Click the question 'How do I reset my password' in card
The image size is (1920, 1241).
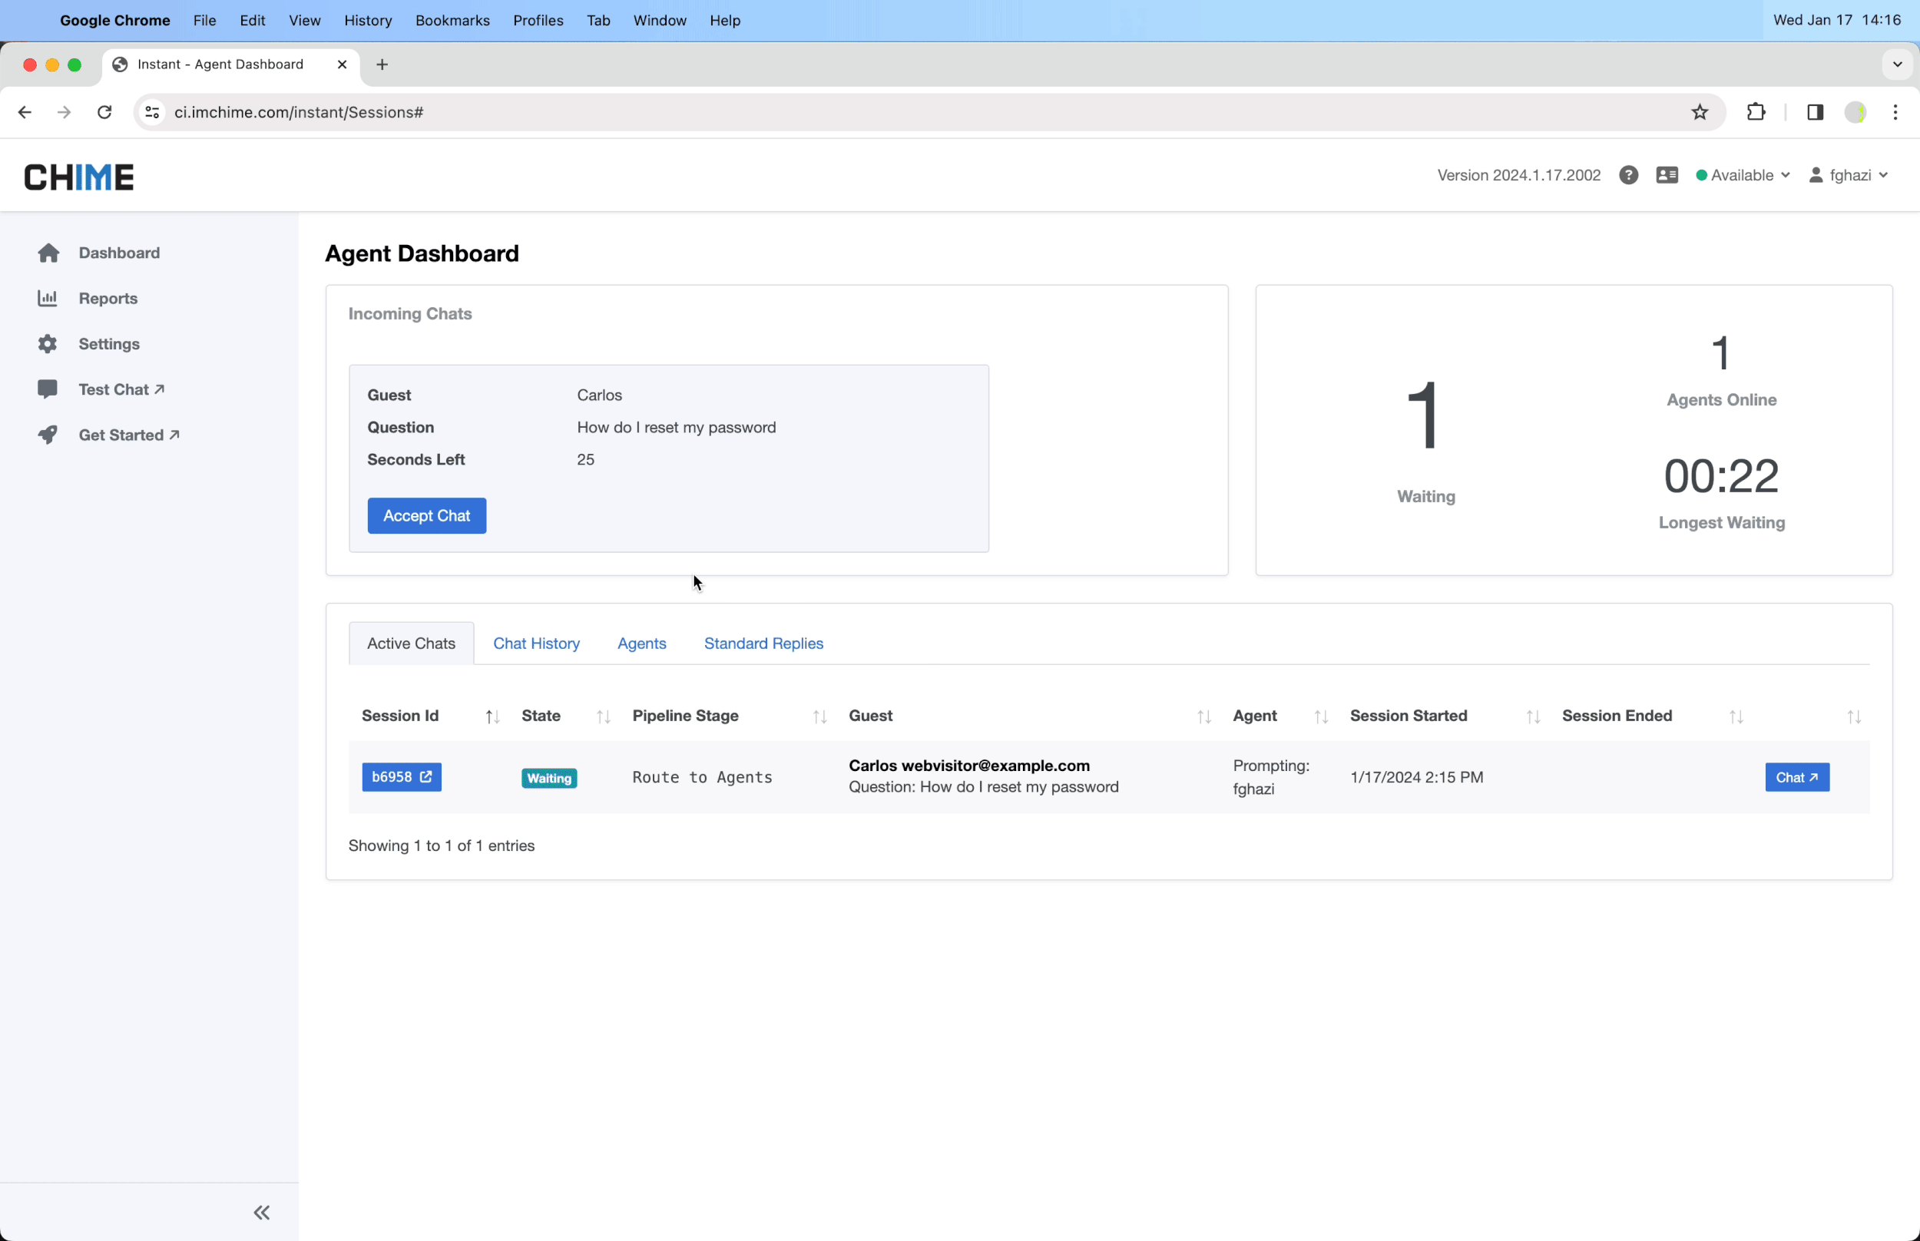tap(676, 427)
